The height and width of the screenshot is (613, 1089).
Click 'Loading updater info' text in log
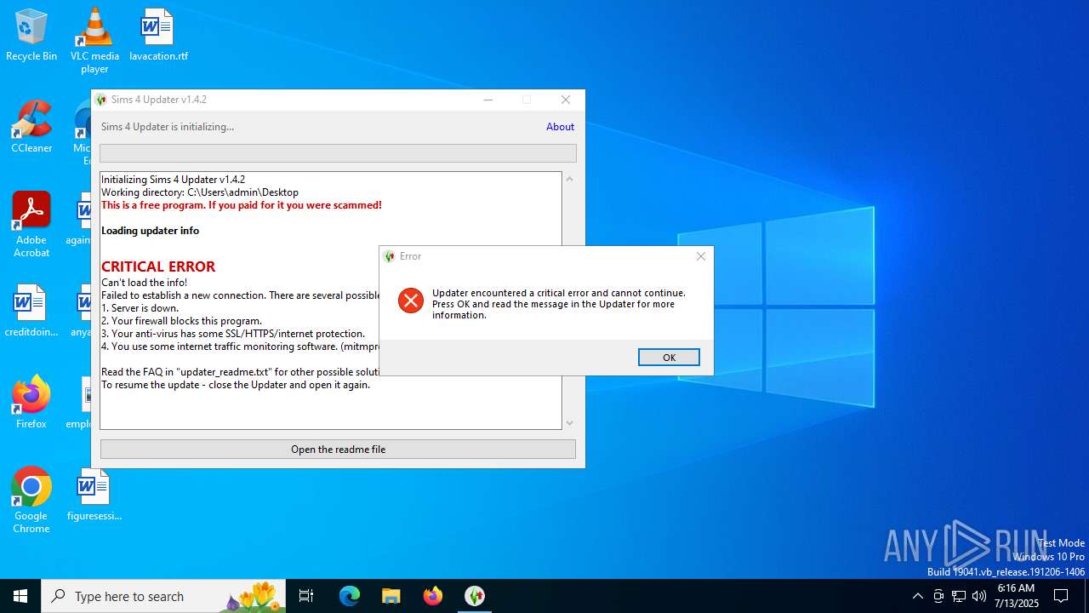point(151,231)
